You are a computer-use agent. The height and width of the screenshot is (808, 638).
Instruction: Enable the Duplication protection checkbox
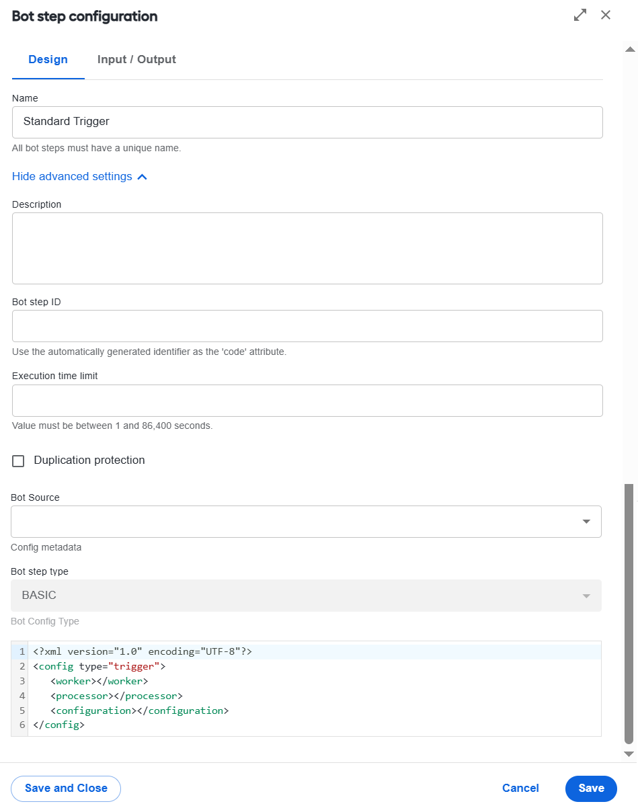pyautogui.click(x=18, y=461)
